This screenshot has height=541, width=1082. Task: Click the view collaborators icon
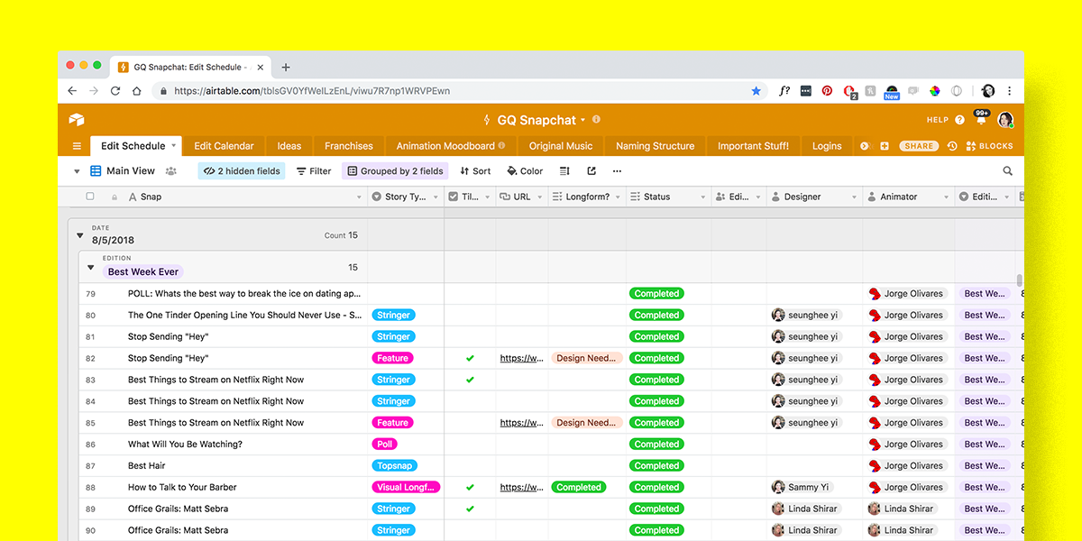click(x=171, y=171)
